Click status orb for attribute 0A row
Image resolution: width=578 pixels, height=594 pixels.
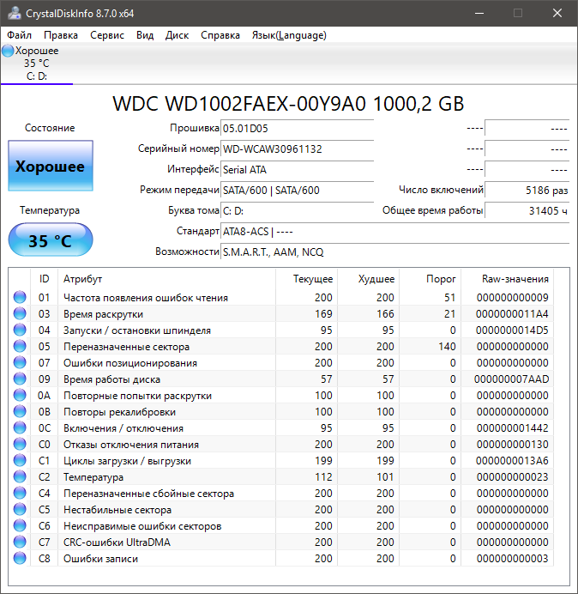coord(20,395)
